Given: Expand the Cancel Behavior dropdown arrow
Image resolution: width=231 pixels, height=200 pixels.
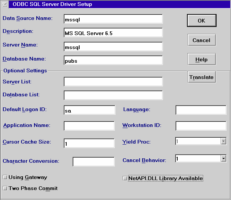Looking at the screenshot, I should [x=224, y=158].
